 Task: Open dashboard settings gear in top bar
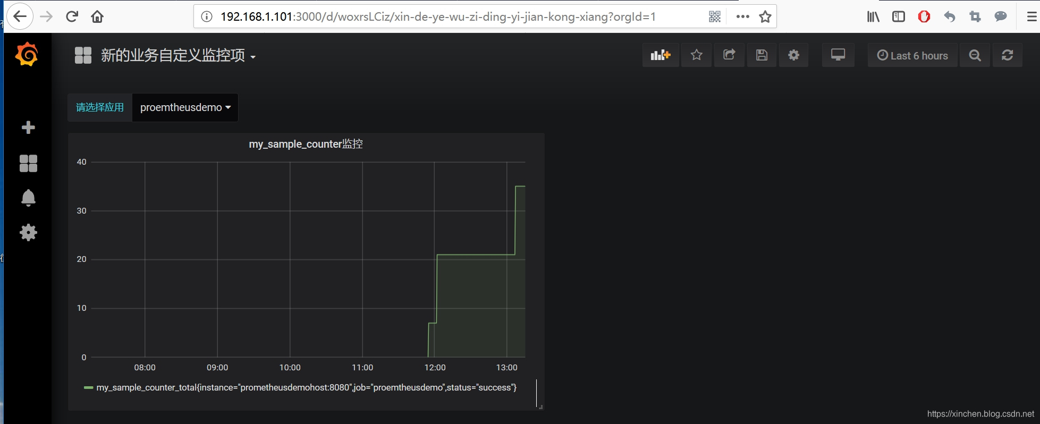click(x=793, y=55)
